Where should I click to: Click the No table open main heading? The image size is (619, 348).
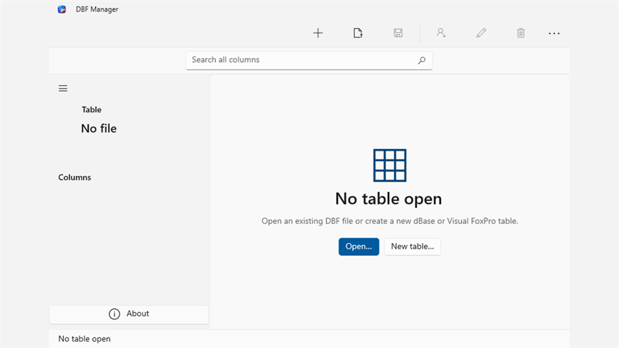coord(388,199)
